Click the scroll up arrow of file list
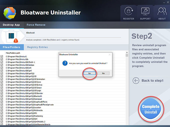The image size is (170, 127). coord(127,52)
